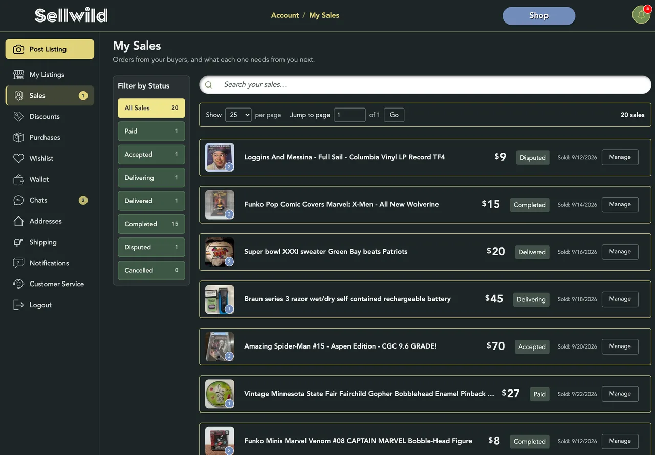Open the Funko Pop Wolverine thumbnail
The height and width of the screenshot is (455, 655).
coord(220,205)
